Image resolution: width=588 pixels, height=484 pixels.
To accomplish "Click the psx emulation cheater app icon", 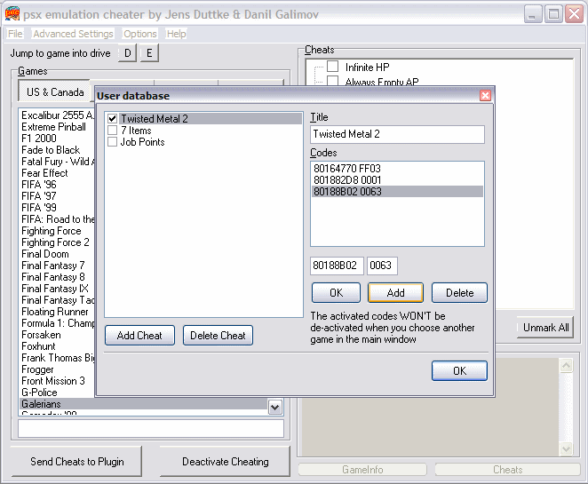I will point(12,14).
